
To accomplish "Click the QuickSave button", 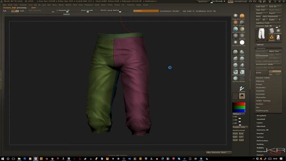I will (203, 1).
